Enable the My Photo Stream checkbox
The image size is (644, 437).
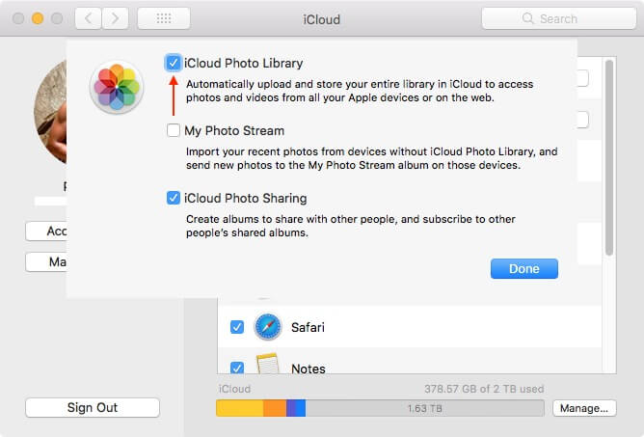[173, 130]
